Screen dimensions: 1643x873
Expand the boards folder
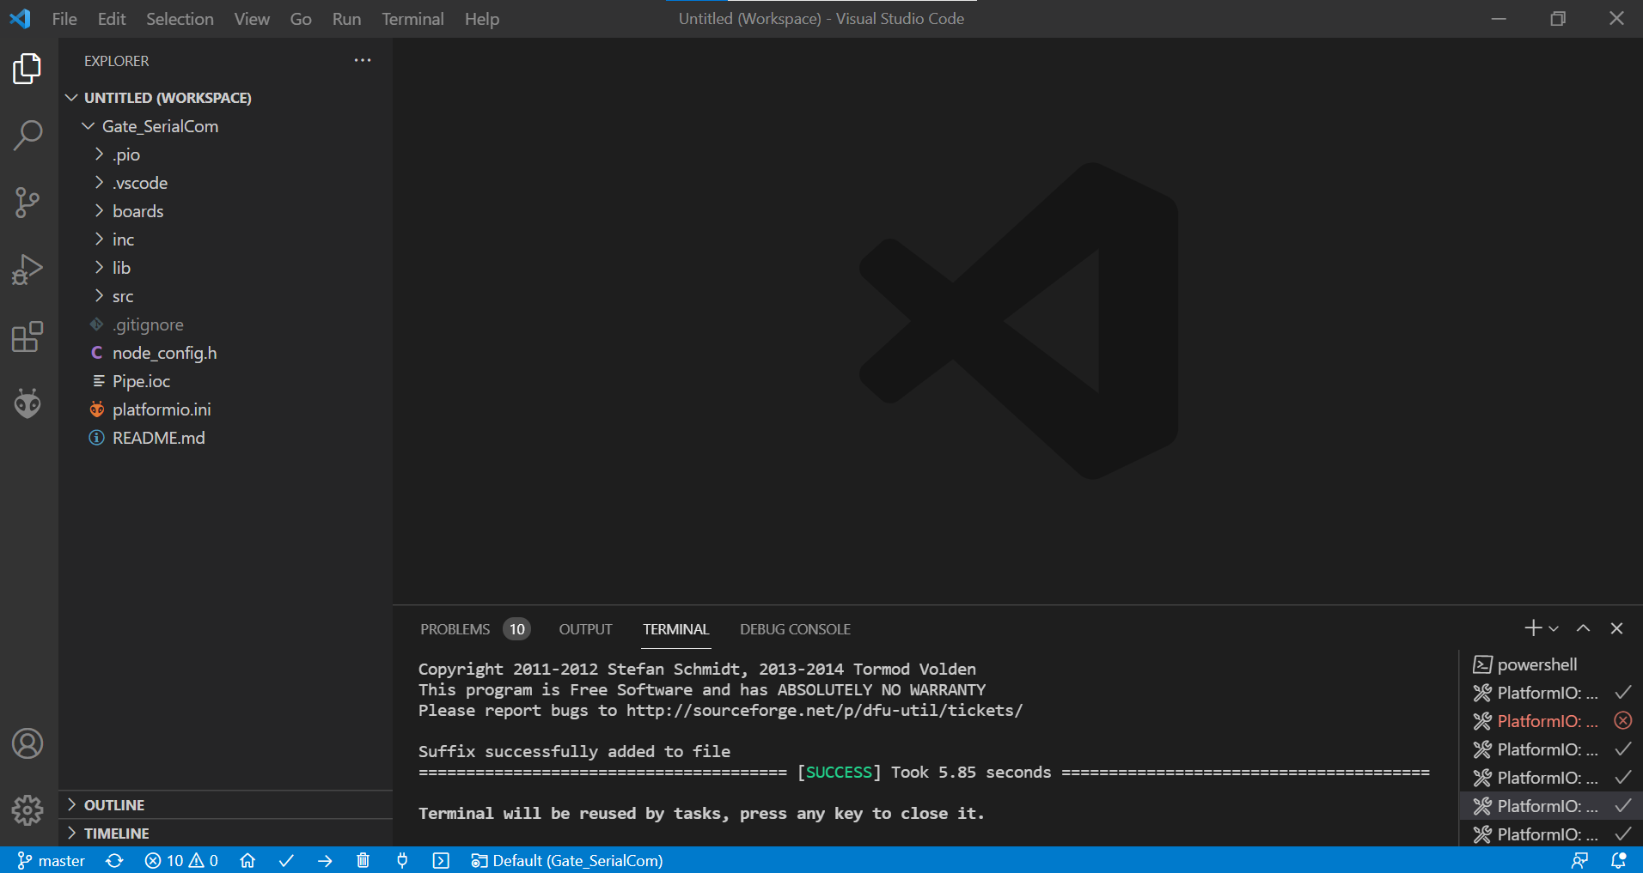coord(137,211)
